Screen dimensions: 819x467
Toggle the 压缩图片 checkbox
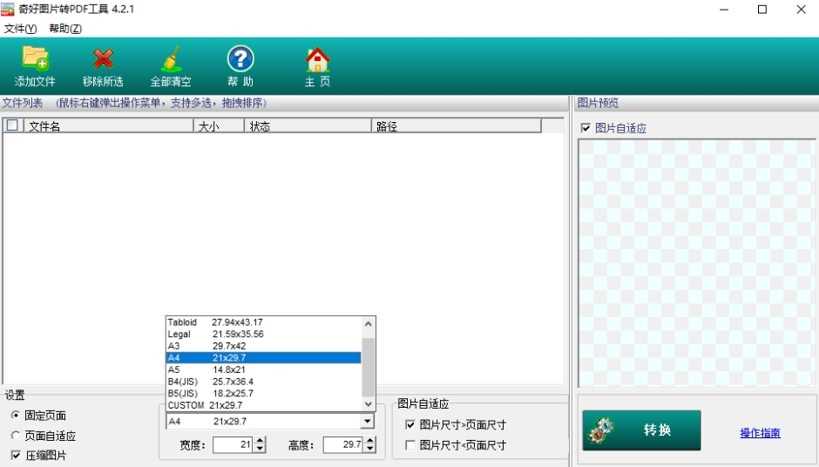pos(16,456)
